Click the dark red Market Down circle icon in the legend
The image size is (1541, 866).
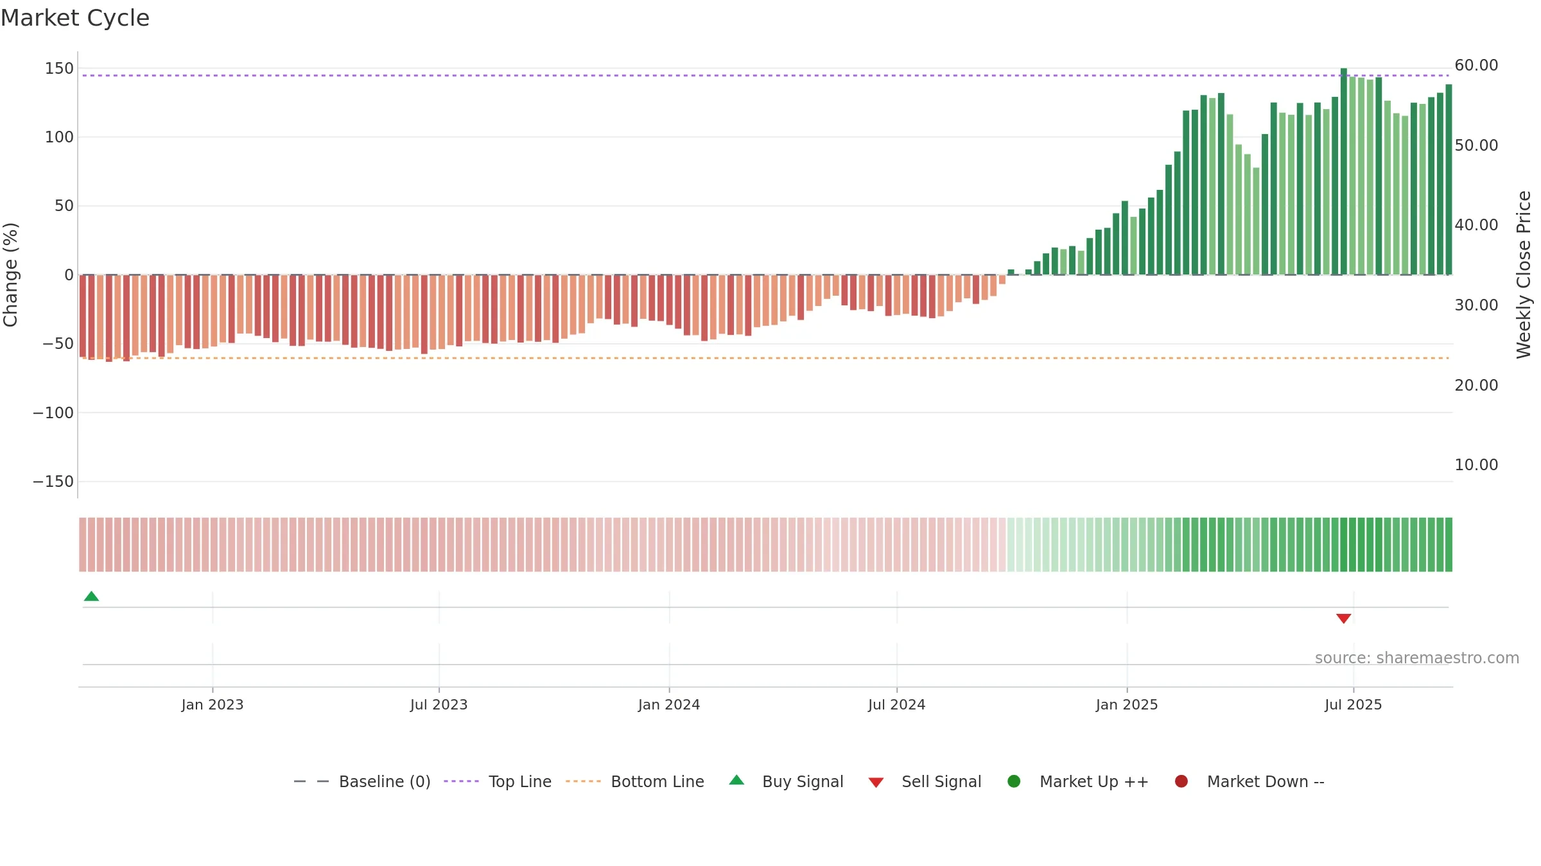[x=1181, y=781]
